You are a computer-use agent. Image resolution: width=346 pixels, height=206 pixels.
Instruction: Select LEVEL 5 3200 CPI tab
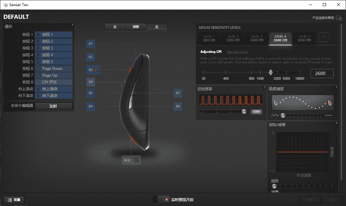point(304,38)
